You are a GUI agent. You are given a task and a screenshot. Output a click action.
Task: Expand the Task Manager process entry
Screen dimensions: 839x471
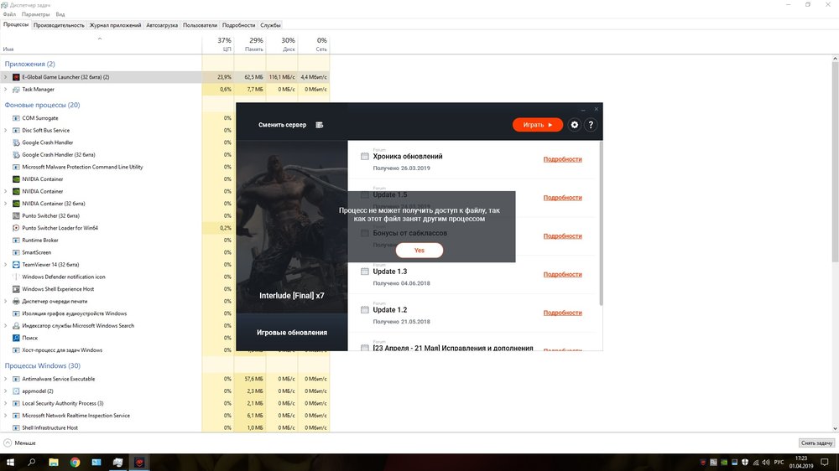click(5, 89)
